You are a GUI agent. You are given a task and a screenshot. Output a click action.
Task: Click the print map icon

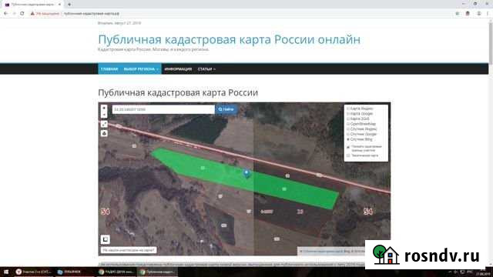(x=104, y=133)
